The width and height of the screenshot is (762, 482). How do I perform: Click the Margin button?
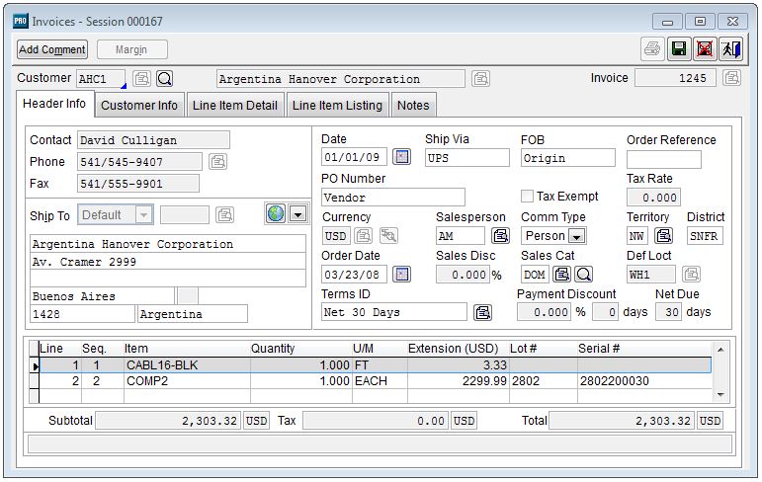pyautogui.click(x=131, y=49)
